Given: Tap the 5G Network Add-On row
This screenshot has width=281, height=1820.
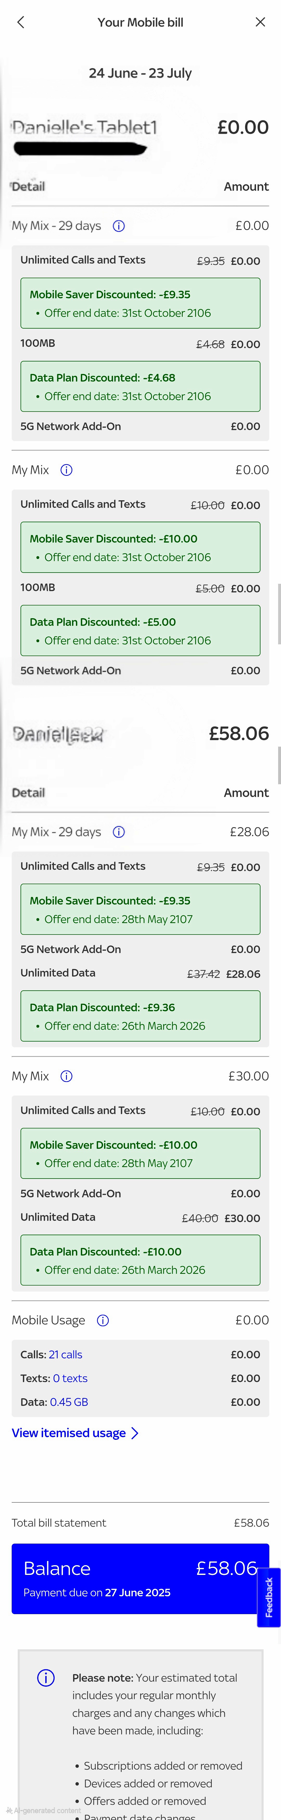Looking at the screenshot, I should [x=140, y=426].
